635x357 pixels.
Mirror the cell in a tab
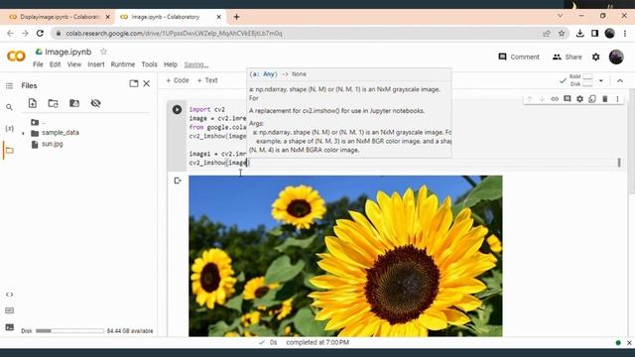[x=592, y=99]
